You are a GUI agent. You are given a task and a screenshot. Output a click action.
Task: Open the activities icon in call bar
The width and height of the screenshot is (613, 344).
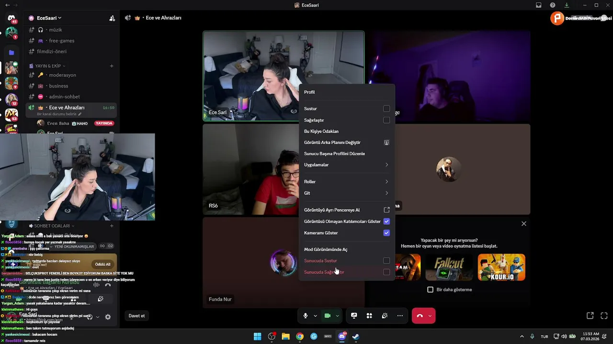[369, 316]
